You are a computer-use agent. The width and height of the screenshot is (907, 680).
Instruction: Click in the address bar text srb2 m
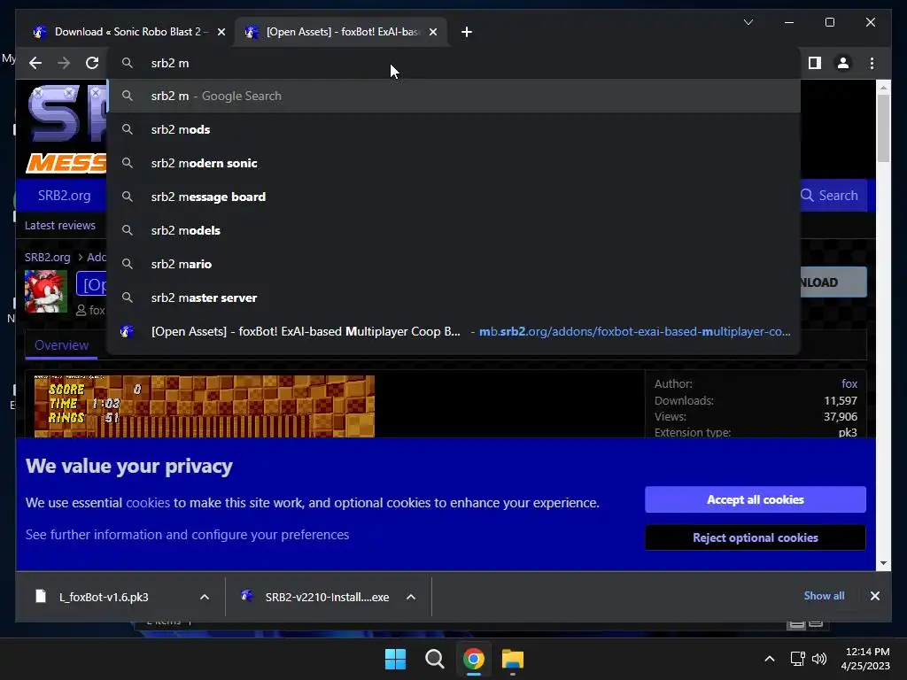point(170,63)
